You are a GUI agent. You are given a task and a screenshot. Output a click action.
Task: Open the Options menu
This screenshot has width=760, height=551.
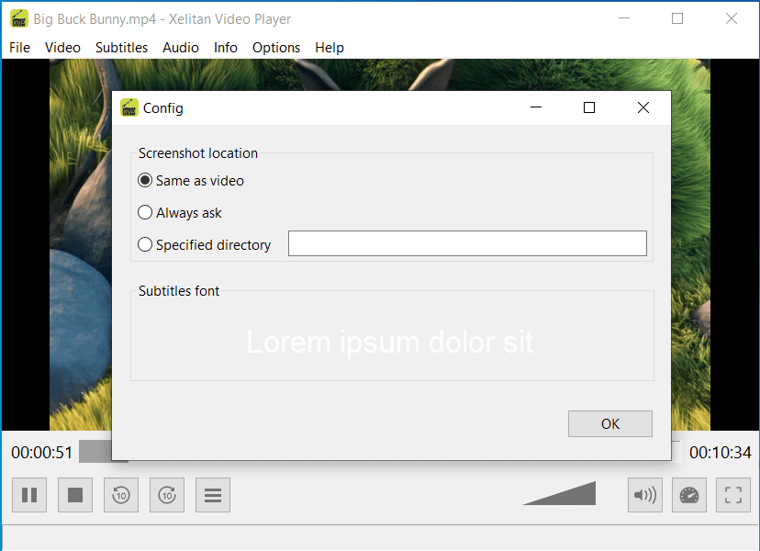pyautogui.click(x=276, y=48)
